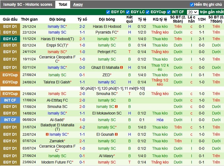Click the Tỷ số column header

click(82, 19)
